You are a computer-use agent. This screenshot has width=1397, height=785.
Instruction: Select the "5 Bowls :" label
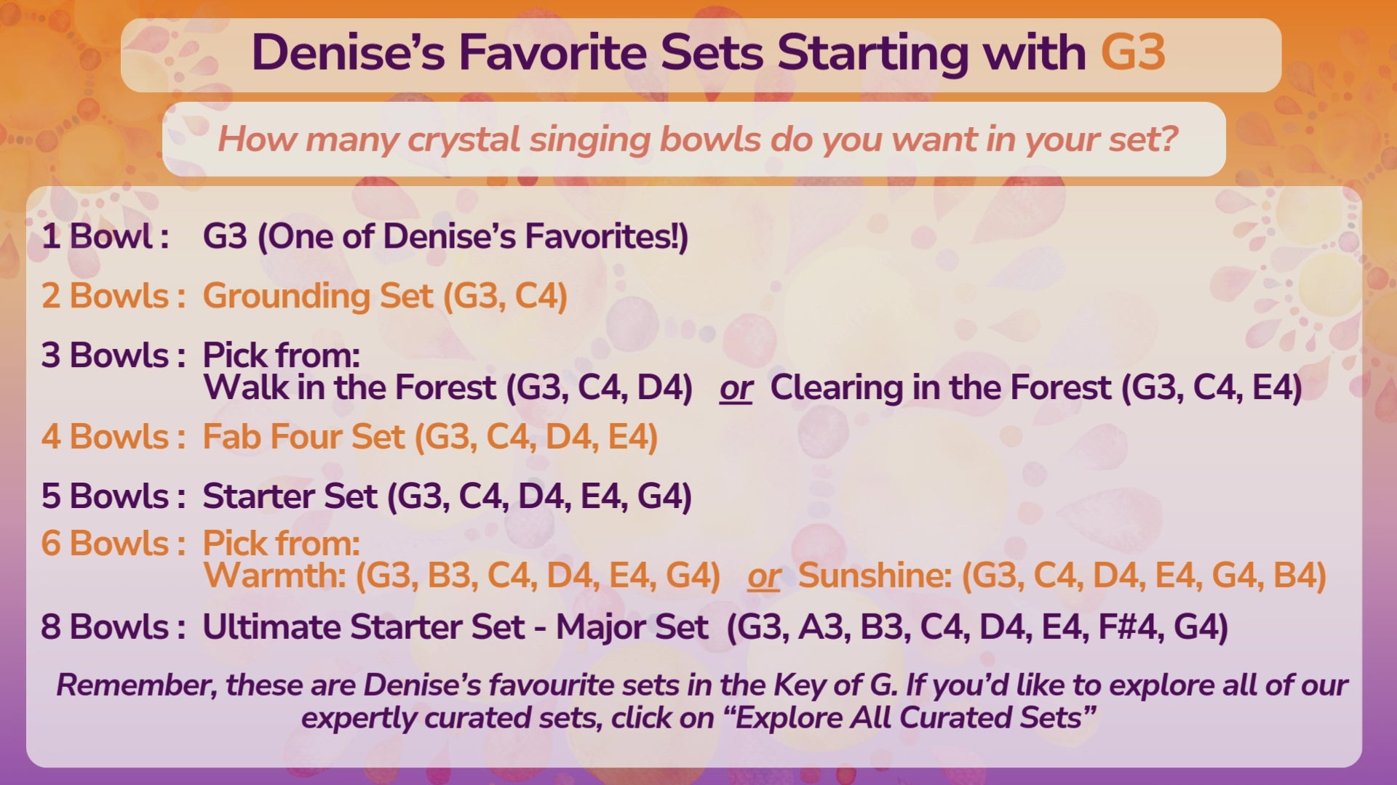113,496
